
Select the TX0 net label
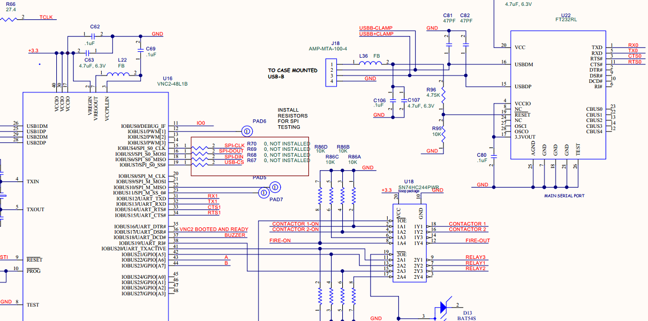[x=633, y=50]
